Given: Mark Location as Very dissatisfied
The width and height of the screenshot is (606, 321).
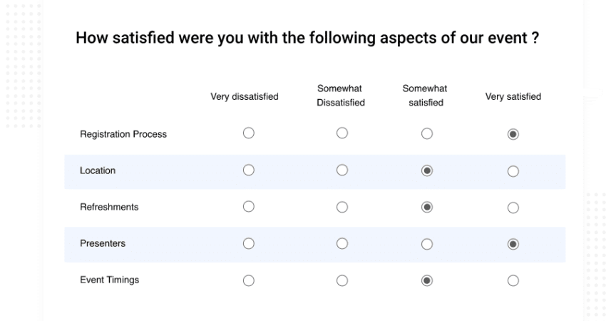Looking at the screenshot, I should point(249,170).
